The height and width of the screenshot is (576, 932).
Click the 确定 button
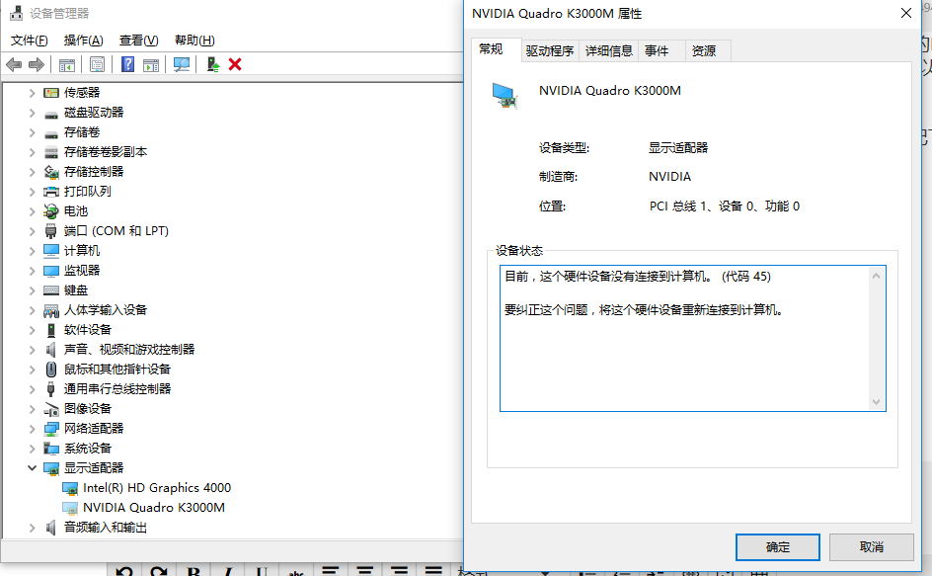point(777,546)
